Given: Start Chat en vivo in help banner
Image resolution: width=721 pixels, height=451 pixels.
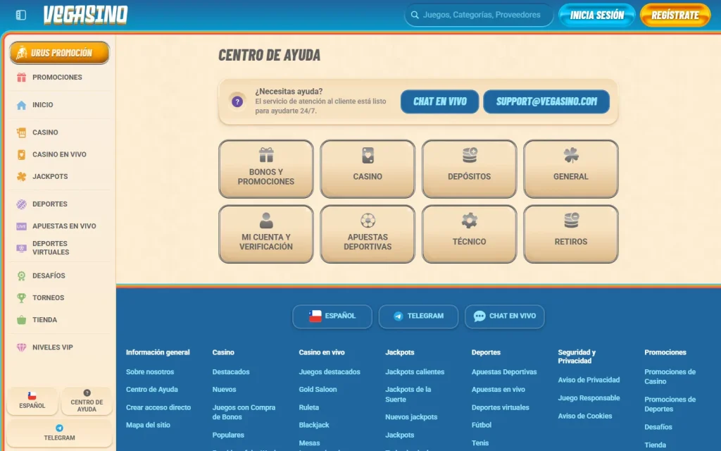Looking at the screenshot, I should tap(439, 101).
